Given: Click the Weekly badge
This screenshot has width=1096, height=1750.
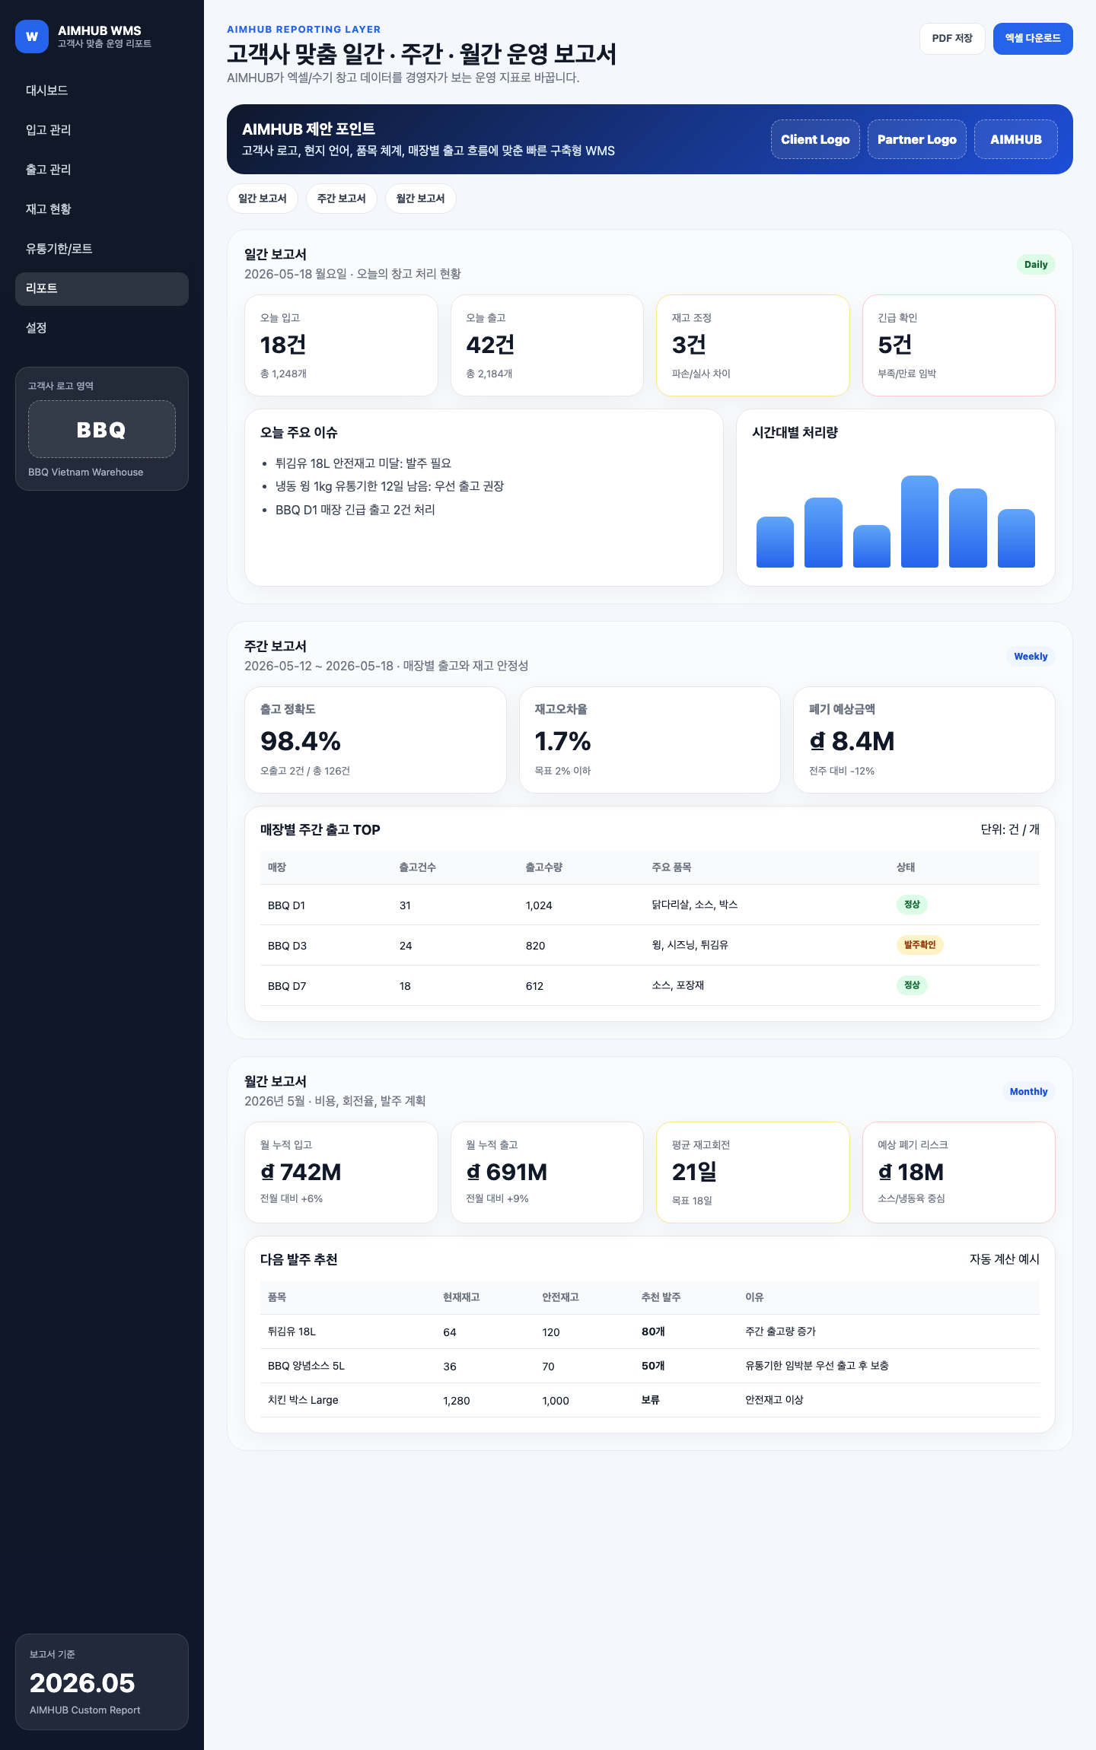Looking at the screenshot, I should point(1031,657).
